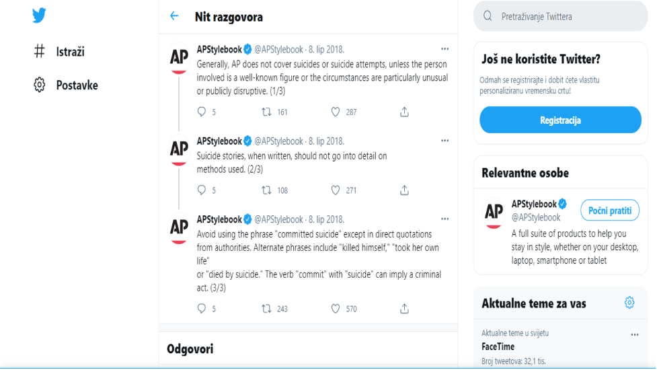Click the Twitter bird logo
The width and height of the screenshot is (657, 370).
[39, 15]
